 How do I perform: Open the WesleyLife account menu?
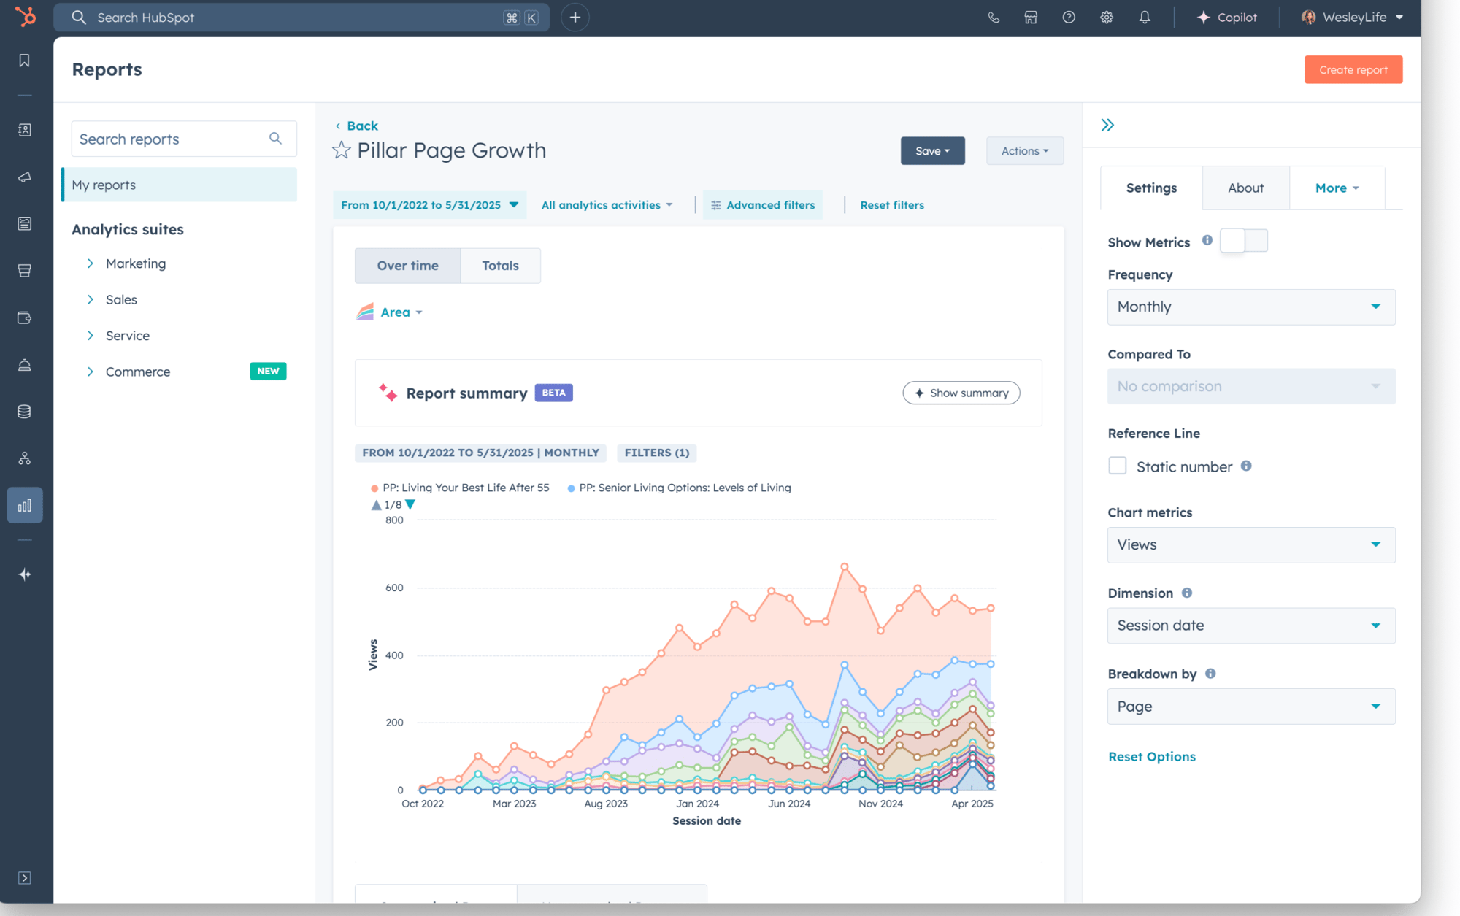pyautogui.click(x=1352, y=18)
